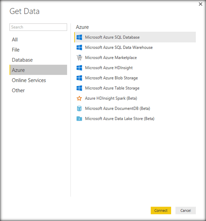Cancel the Get Data dialog
Viewport: 206px width, 221px height.
point(185,210)
